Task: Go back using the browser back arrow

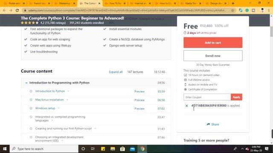Action: [x=4, y=10]
